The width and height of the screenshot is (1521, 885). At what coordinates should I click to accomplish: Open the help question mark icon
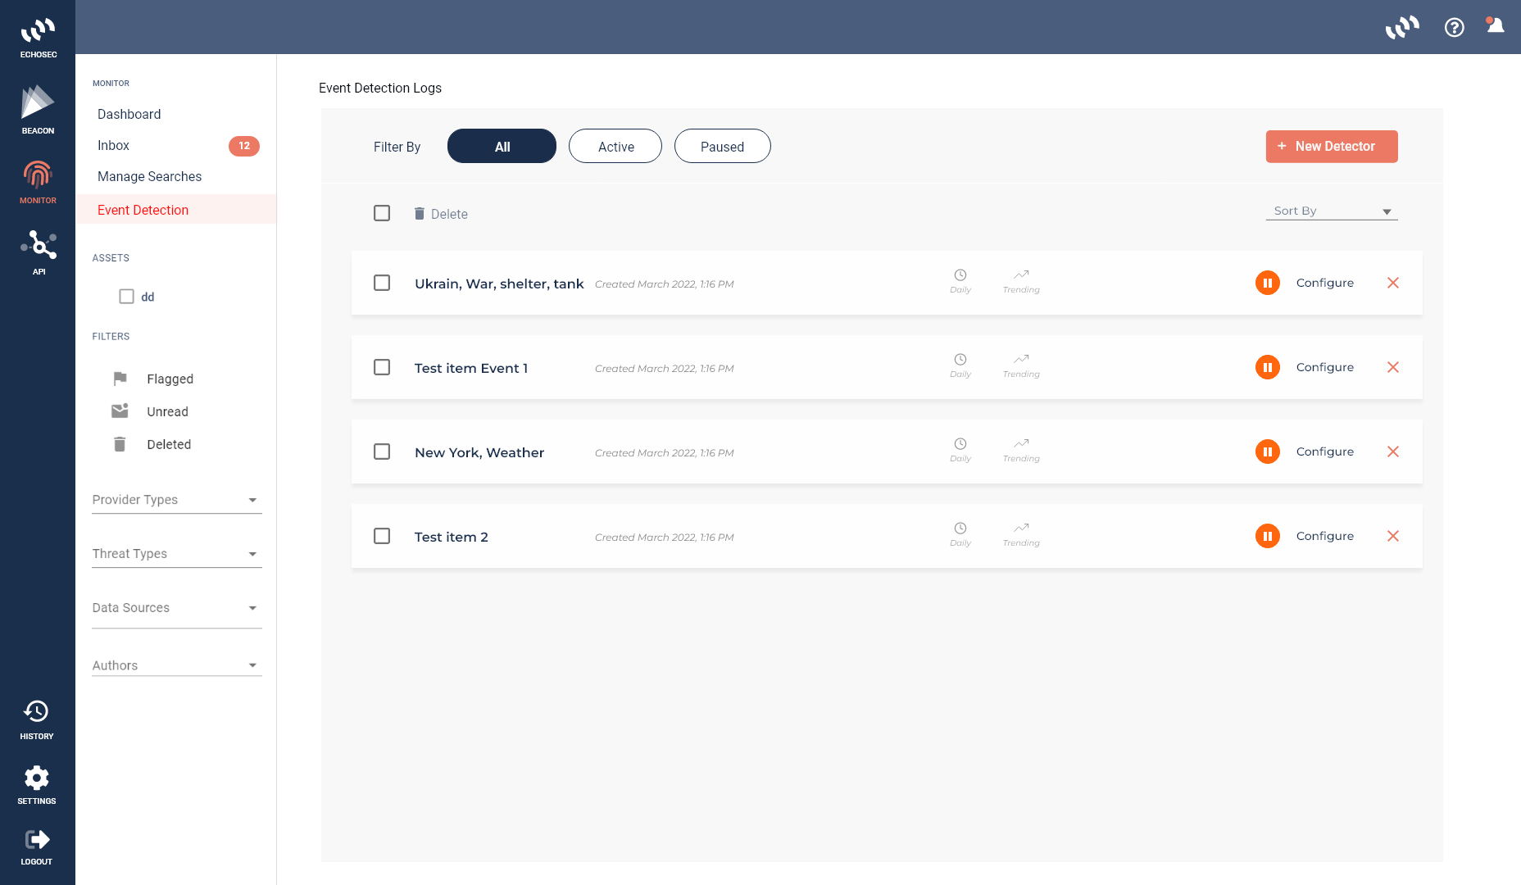(1454, 27)
